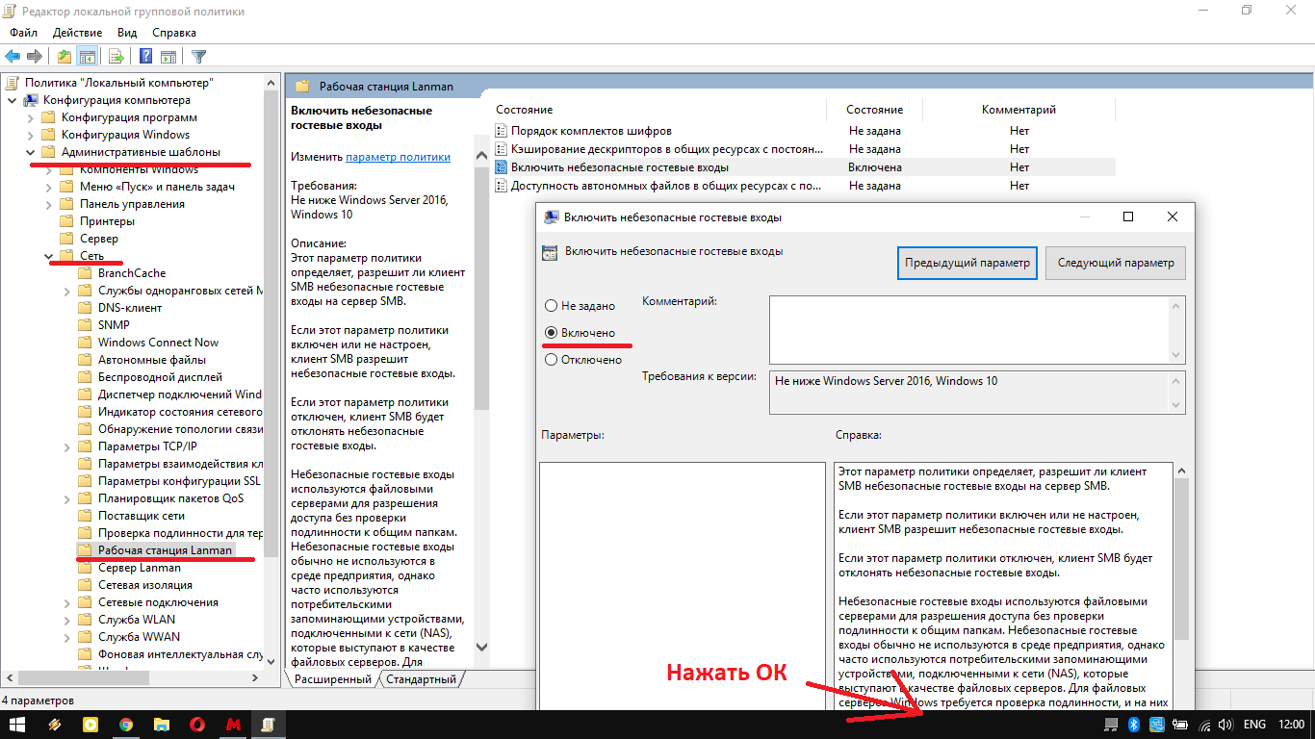Screen dimensions: 1315x739
Task: Collapse the 'Конфигурация компьютера' tree node
Action: 11,100
